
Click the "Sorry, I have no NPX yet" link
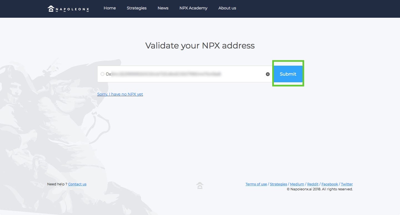pyautogui.click(x=120, y=94)
